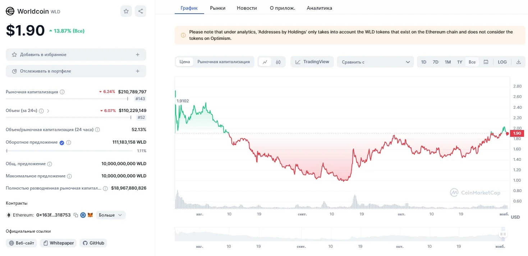This screenshot has height=256, width=528.
Task: Click the Worldcoin logo icon
Action: [10, 11]
